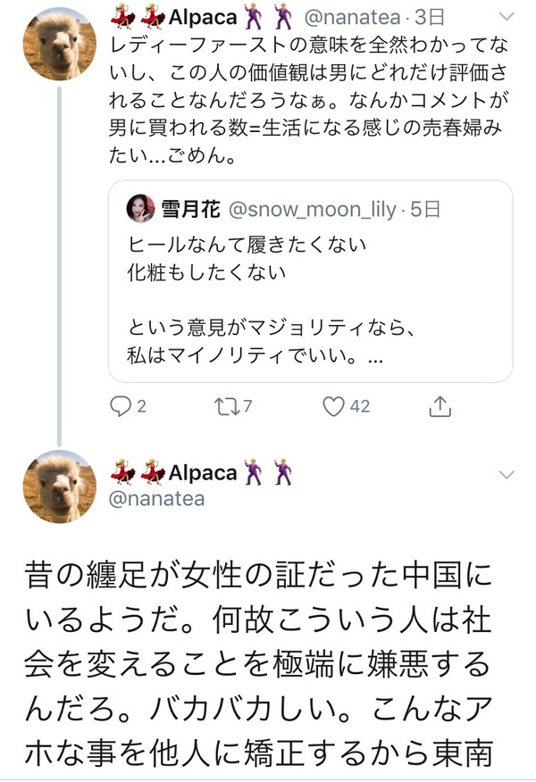Like the tweet with heart icon
This screenshot has height=782, width=536.
333,406
